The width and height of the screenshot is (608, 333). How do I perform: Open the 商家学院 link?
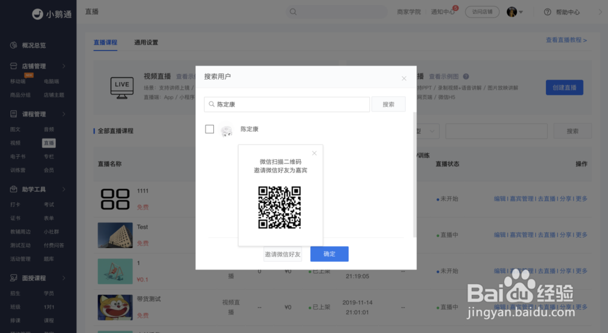(409, 12)
